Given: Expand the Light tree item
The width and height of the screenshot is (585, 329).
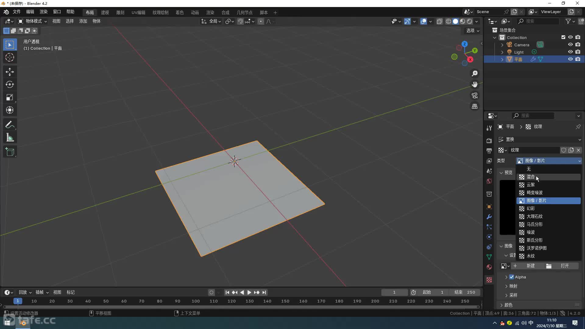Looking at the screenshot, I should 502,52.
